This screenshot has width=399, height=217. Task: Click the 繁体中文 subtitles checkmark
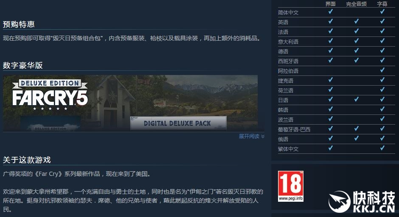[382, 148]
